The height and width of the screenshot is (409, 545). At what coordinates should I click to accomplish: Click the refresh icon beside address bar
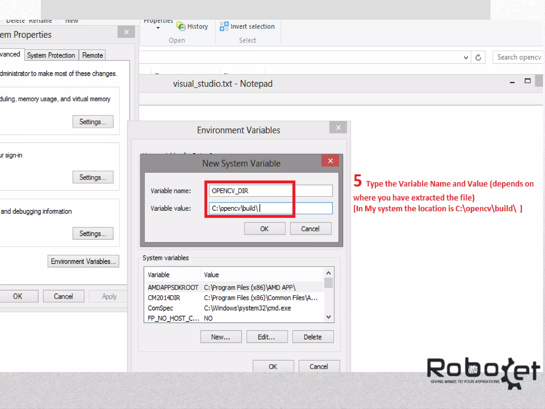478,58
